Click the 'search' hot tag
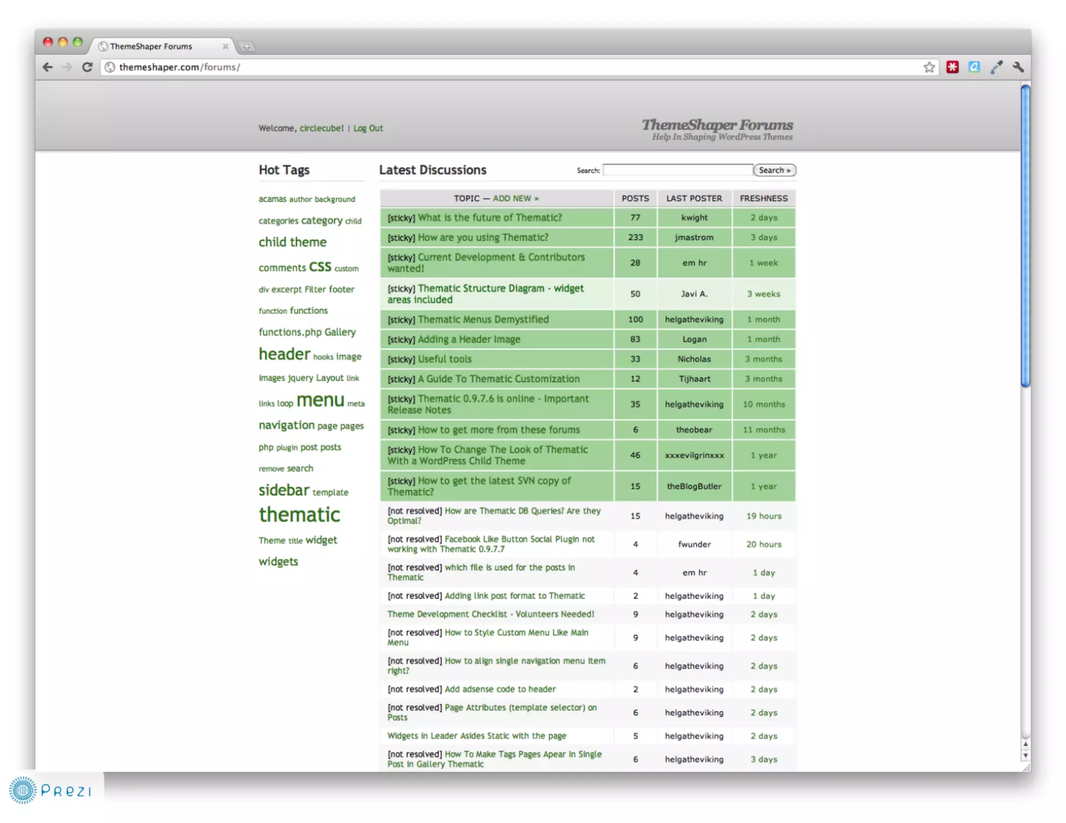Viewport: 1066px width, 823px height. click(x=300, y=468)
